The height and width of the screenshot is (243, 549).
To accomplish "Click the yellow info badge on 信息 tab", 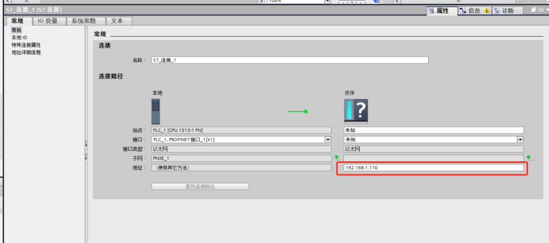I will 486,11.
